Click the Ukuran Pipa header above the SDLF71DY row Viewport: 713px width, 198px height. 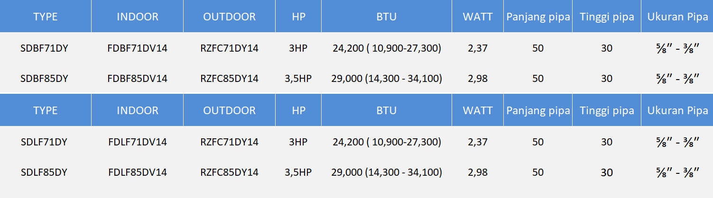(x=677, y=110)
